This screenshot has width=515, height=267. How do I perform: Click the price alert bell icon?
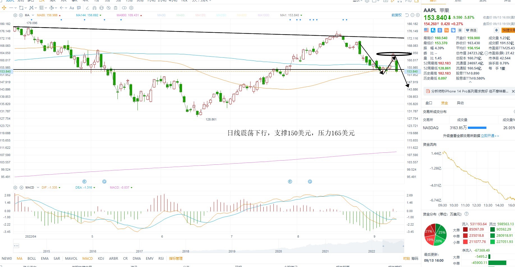496,30
